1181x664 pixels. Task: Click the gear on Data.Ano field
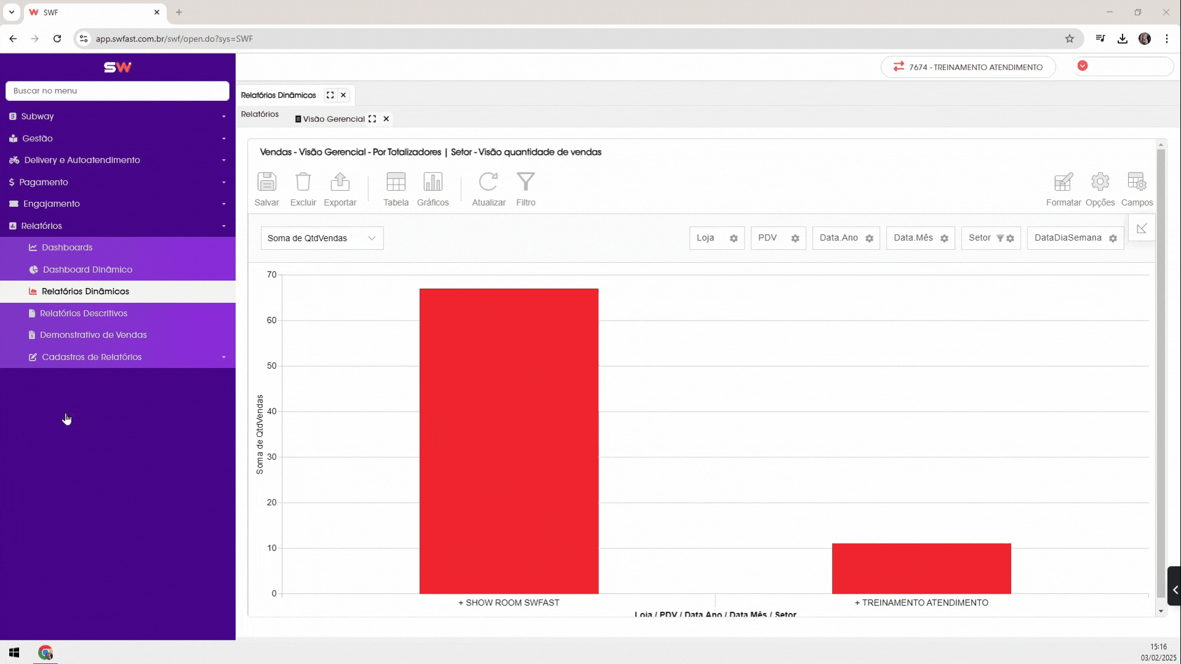[869, 238]
